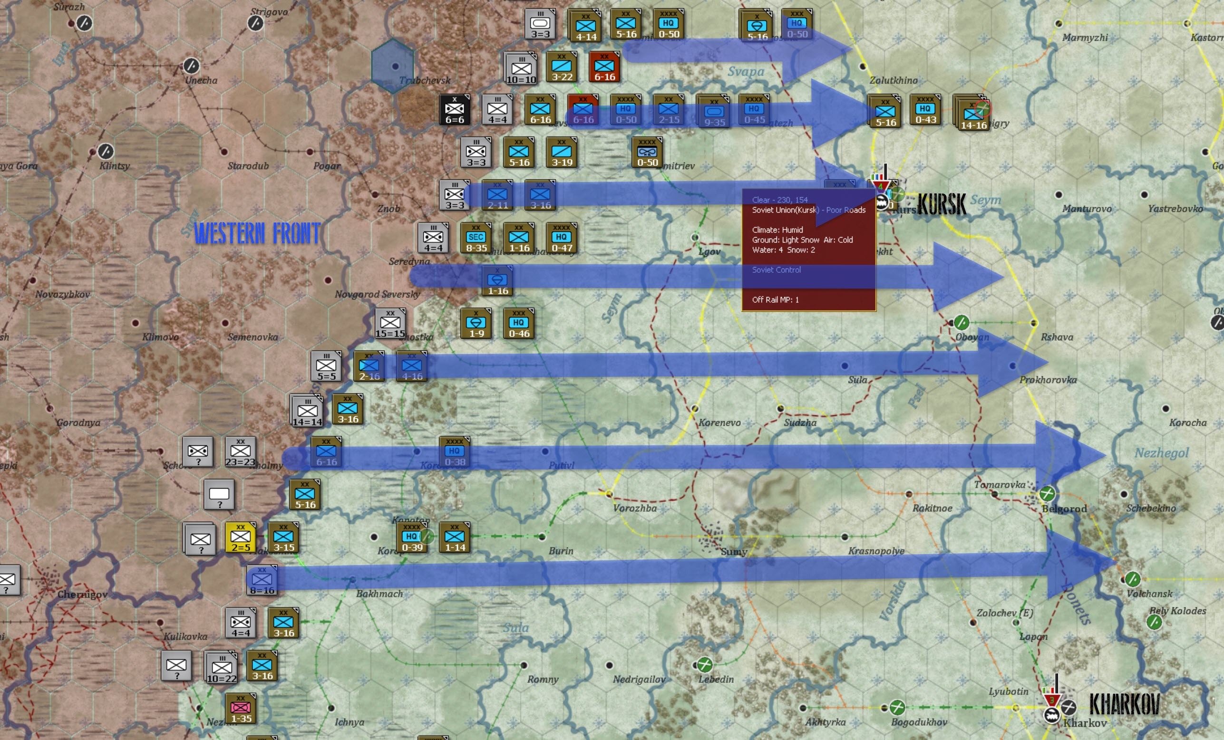The width and height of the screenshot is (1224, 740).
Task: Click the red 6-16 infantry counter
Action: pos(604,67)
